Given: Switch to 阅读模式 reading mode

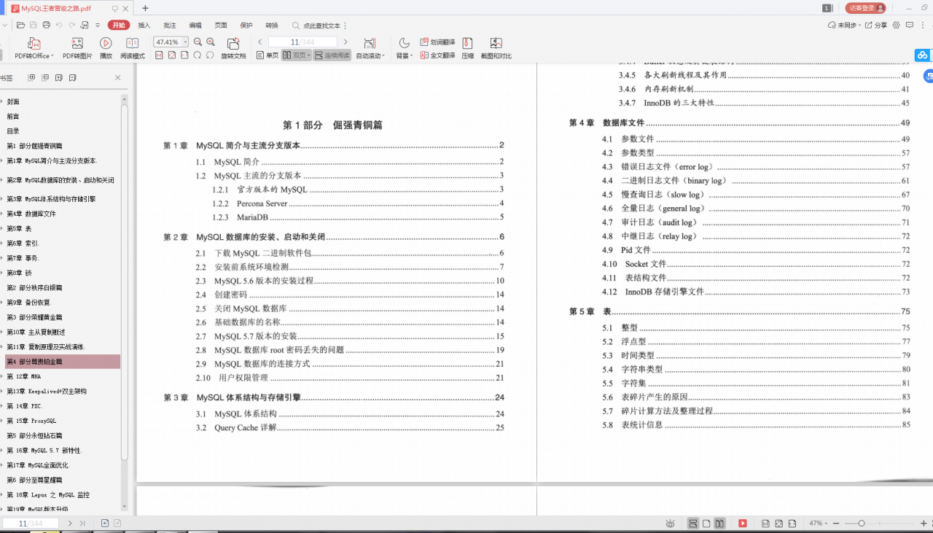Looking at the screenshot, I should tap(132, 47).
